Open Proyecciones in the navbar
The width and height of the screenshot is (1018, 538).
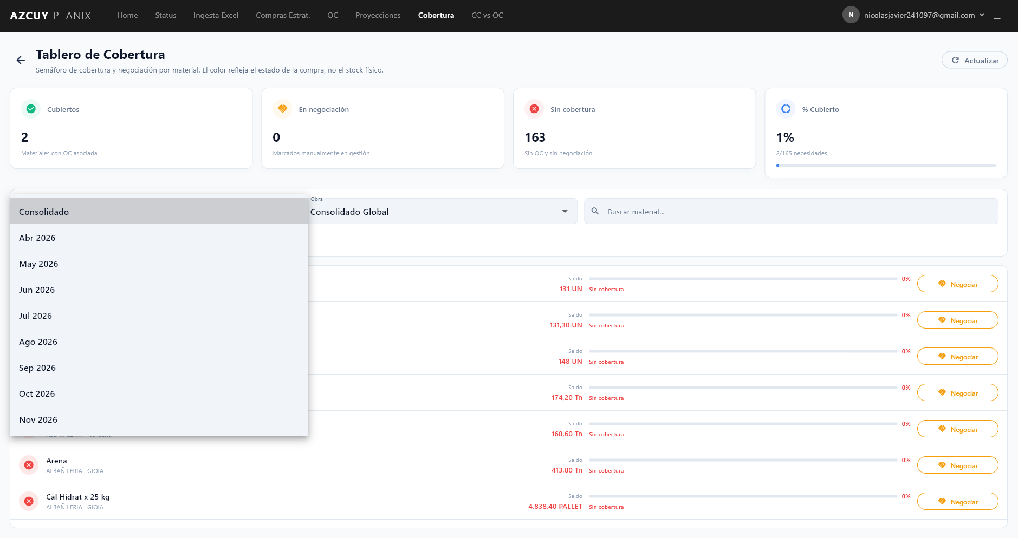click(378, 15)
